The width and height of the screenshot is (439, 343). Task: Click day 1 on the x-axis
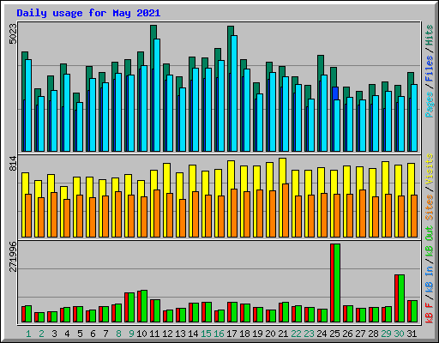(28, 334)
